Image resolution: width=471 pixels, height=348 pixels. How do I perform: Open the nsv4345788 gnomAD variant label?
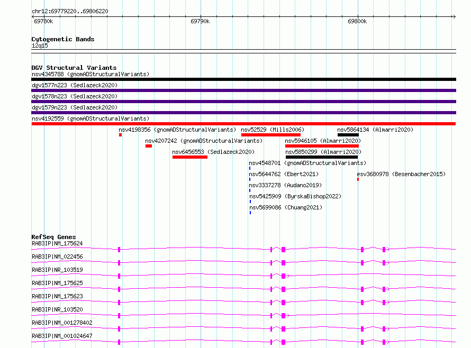(90, 74)
